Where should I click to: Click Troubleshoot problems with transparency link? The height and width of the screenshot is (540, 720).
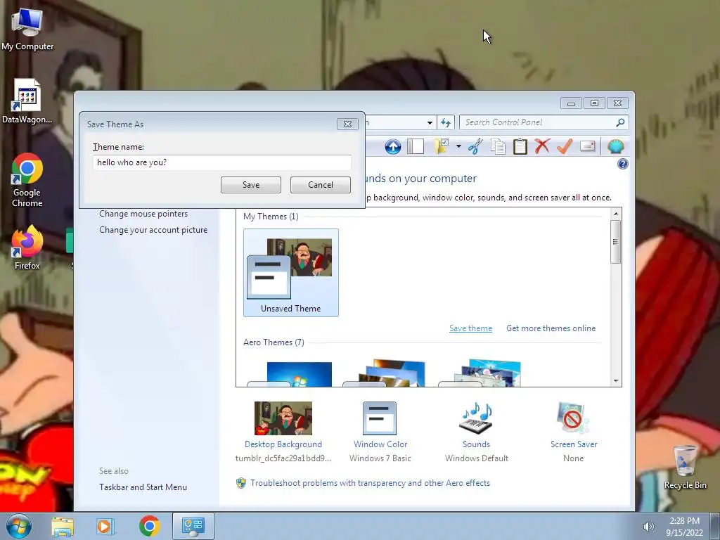point(370,483)
